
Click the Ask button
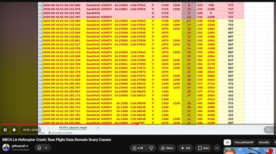[x=185, y=148]
